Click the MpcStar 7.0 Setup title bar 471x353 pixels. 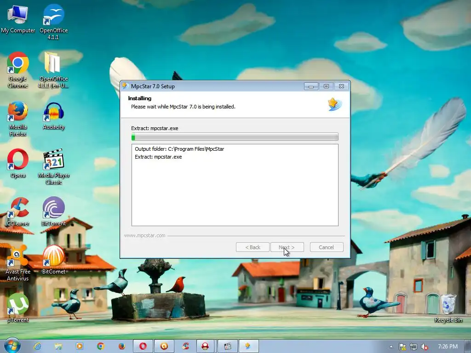pos(212,86)
